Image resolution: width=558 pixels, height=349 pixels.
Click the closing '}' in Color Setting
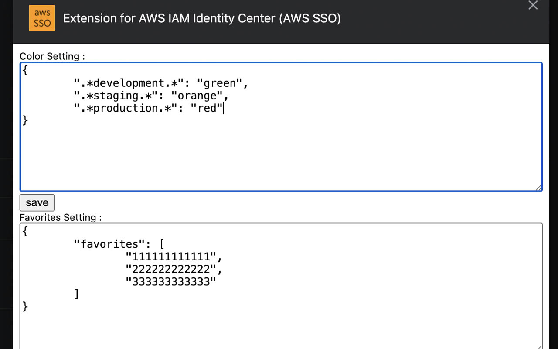pos(25,121)
